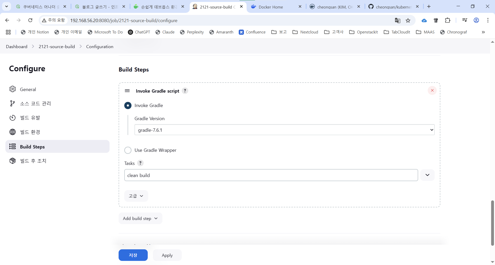Open Google Translate icon in address bar
The width and height of the screenshot is (495, 265).
(398, 20)
